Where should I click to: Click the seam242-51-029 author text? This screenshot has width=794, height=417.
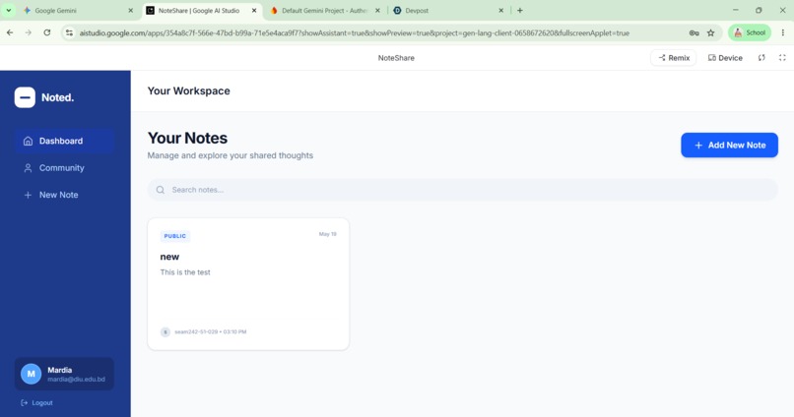tap(196, 332)
